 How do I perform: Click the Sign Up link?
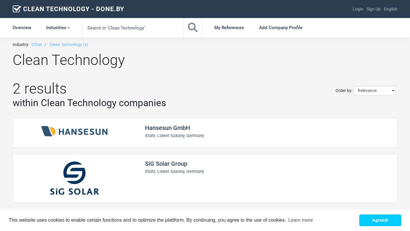(x=373, y=9)
